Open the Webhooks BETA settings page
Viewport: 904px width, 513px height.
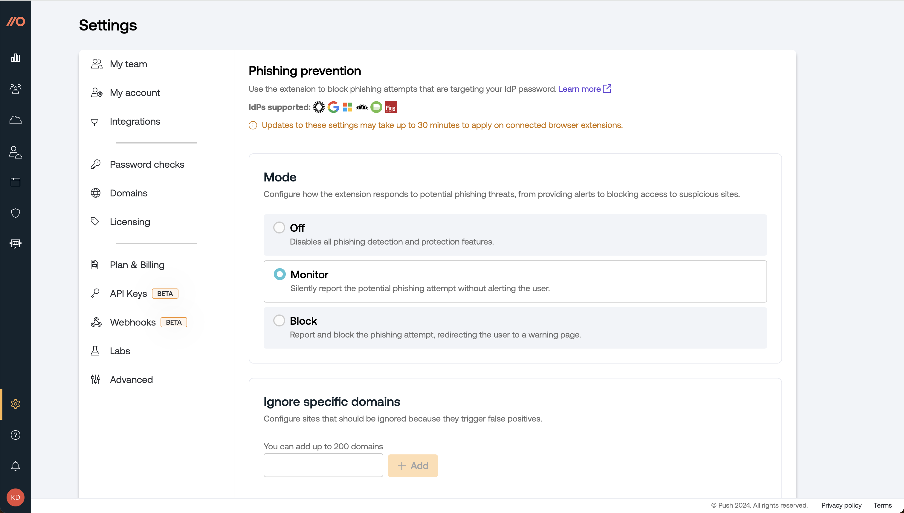[x=132, y=322]
